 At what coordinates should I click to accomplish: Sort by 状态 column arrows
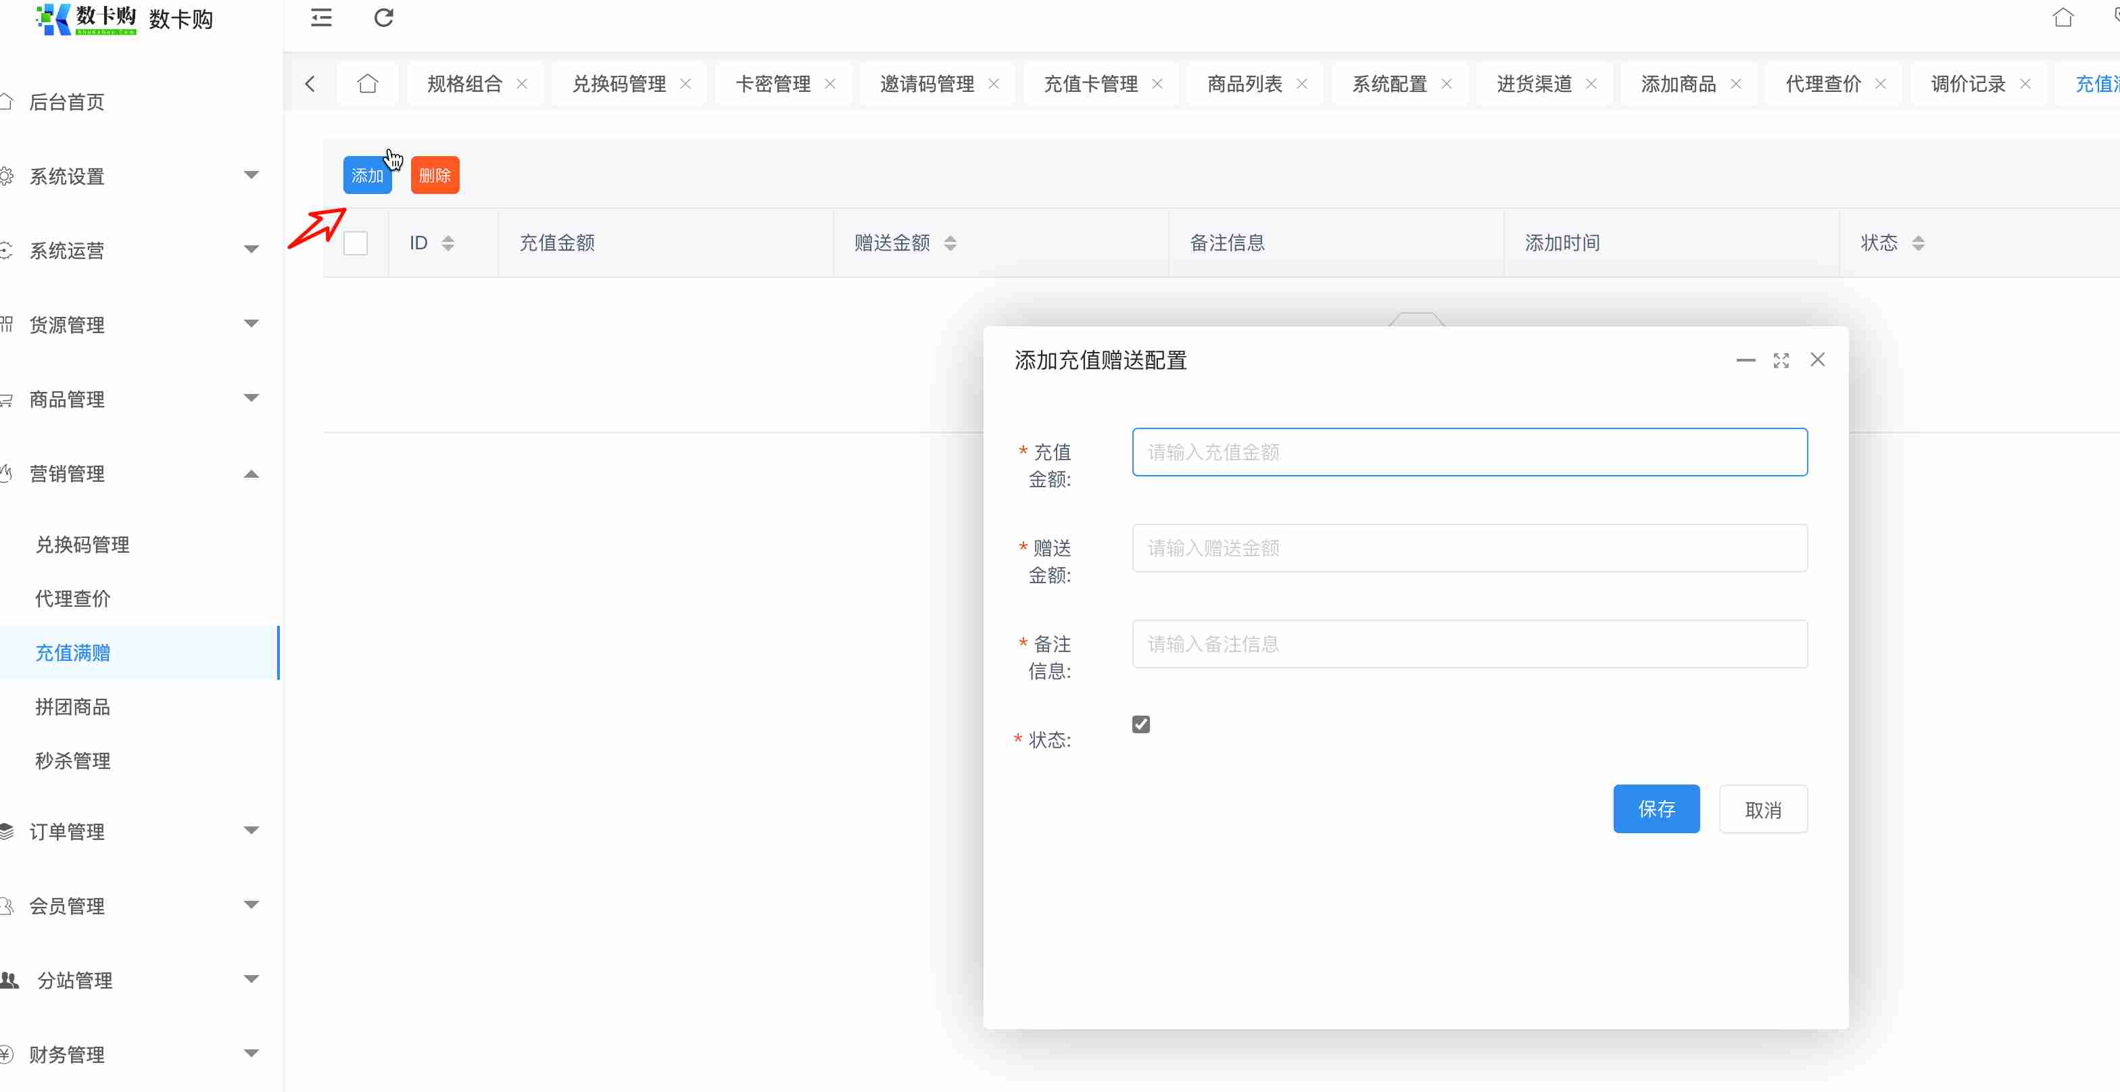pos(1918,243)
